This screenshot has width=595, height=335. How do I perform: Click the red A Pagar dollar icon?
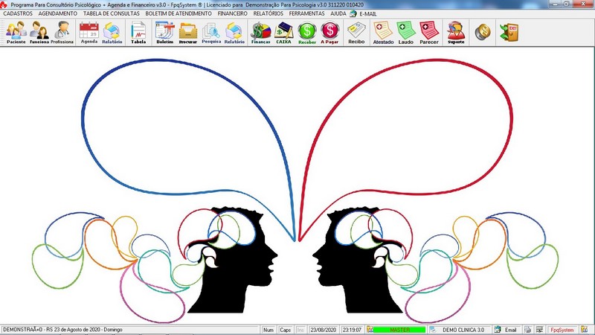(329, 33)
